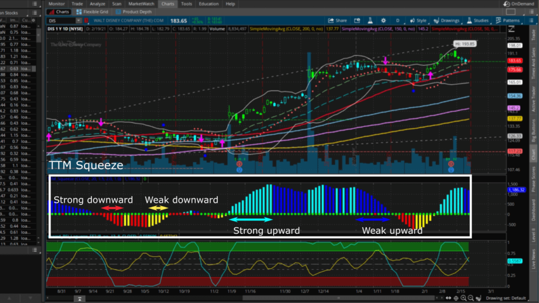Open the Help tab
This screenshot has width=539, height=303.
click(x=231, y=4)
